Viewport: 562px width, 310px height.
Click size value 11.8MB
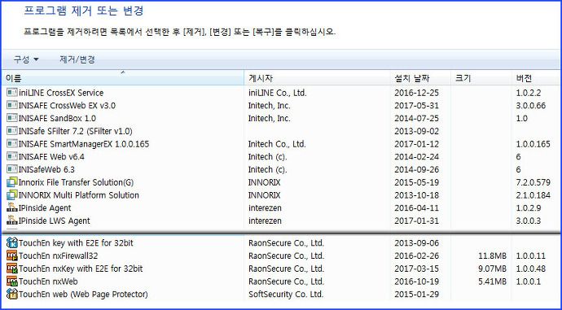pos(493,255)
